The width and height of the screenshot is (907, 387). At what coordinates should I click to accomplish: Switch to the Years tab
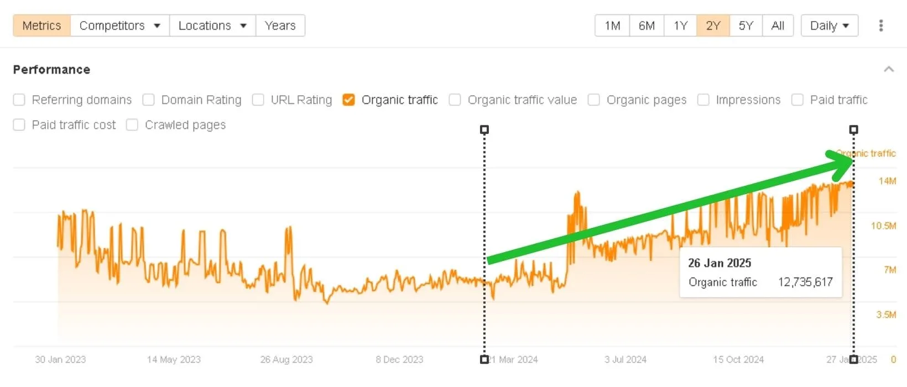(280, 25)
